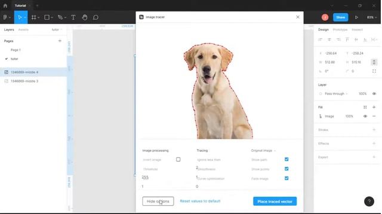Go to the Figma home icon
Viewport: 382px width, 214px height.
(5, 5)
